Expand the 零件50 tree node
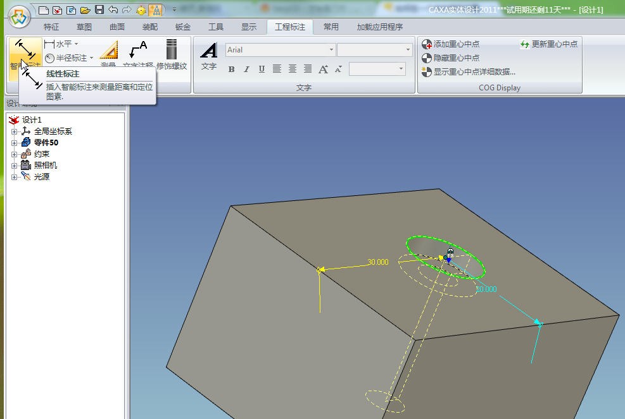Image resolution: width=625 pixels, height=419 pixels. pos(15,143)
